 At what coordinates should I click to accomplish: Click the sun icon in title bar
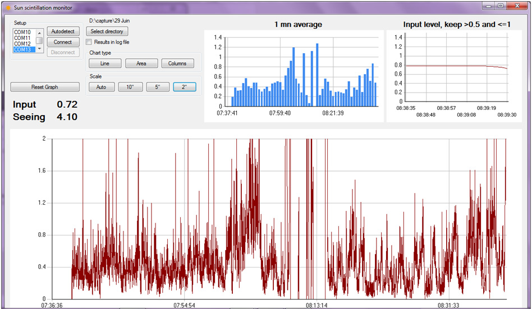pyautogui.click(x=8, y=7)
